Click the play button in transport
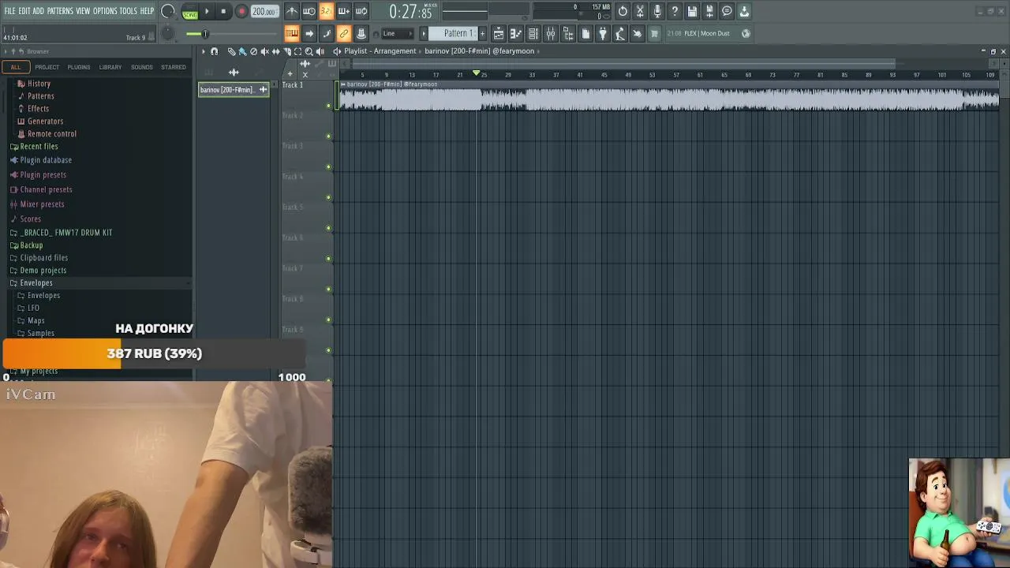1010x568 pixels. 208,11
